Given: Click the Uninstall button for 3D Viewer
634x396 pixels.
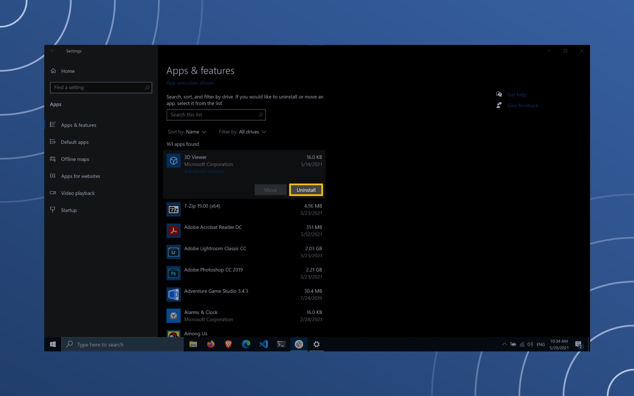Looking at the screenshot, I should 306,190.
